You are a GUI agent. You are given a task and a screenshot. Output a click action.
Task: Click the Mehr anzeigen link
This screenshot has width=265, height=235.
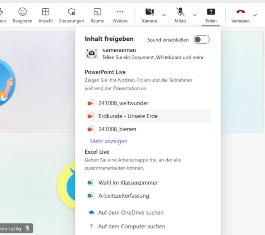pos(108,141)
